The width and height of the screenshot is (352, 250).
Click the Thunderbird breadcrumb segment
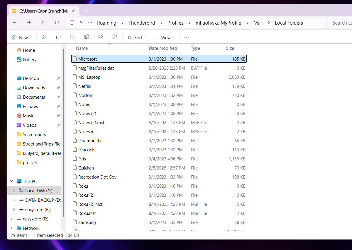pyautogui.click(x=142, y=23)
